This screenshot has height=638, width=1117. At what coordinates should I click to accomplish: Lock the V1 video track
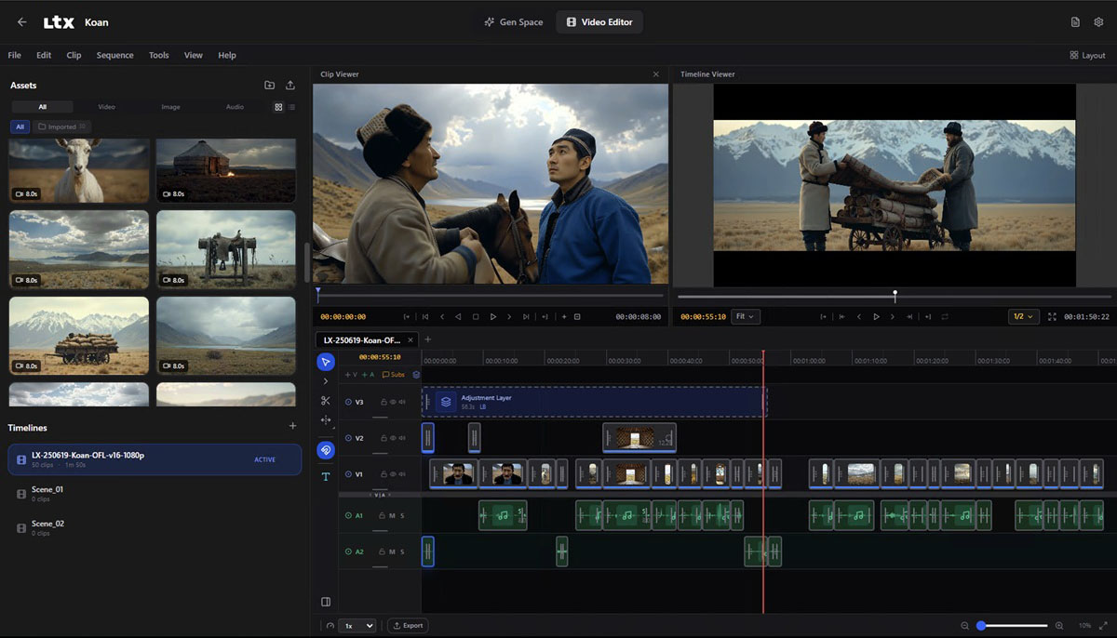point(383,474)
